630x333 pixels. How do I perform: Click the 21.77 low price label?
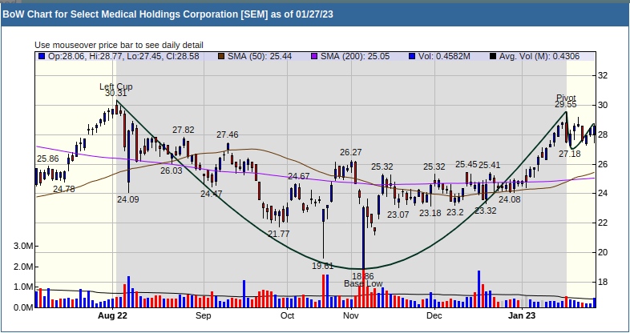click(x=279, y=234)
